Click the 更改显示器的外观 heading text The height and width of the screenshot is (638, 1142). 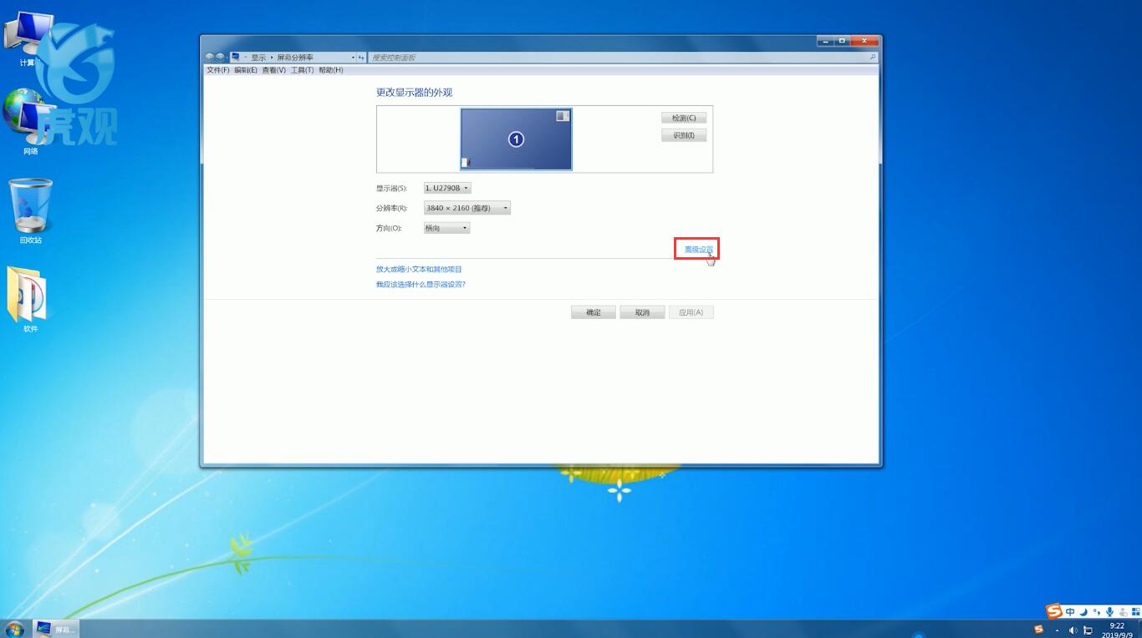click(x=414, y=93)
